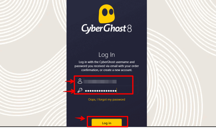
Task: Click the yellow Log in button
Action: tap(107, 123)
